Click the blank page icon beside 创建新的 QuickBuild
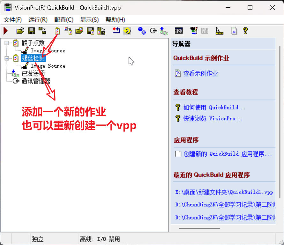Screen dimensions: 284x245 (178, 154)
